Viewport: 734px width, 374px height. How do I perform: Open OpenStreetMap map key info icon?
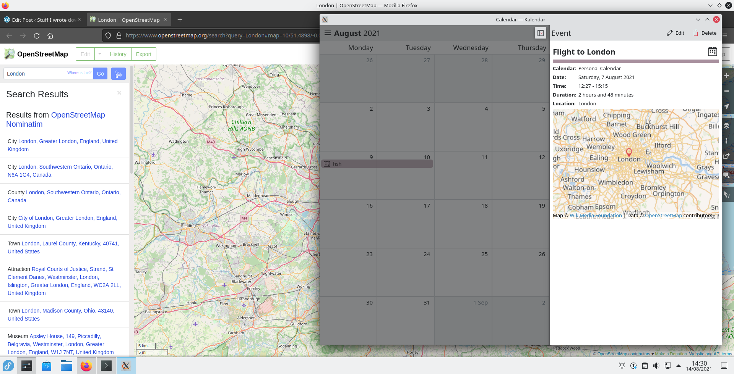point(727,141)
